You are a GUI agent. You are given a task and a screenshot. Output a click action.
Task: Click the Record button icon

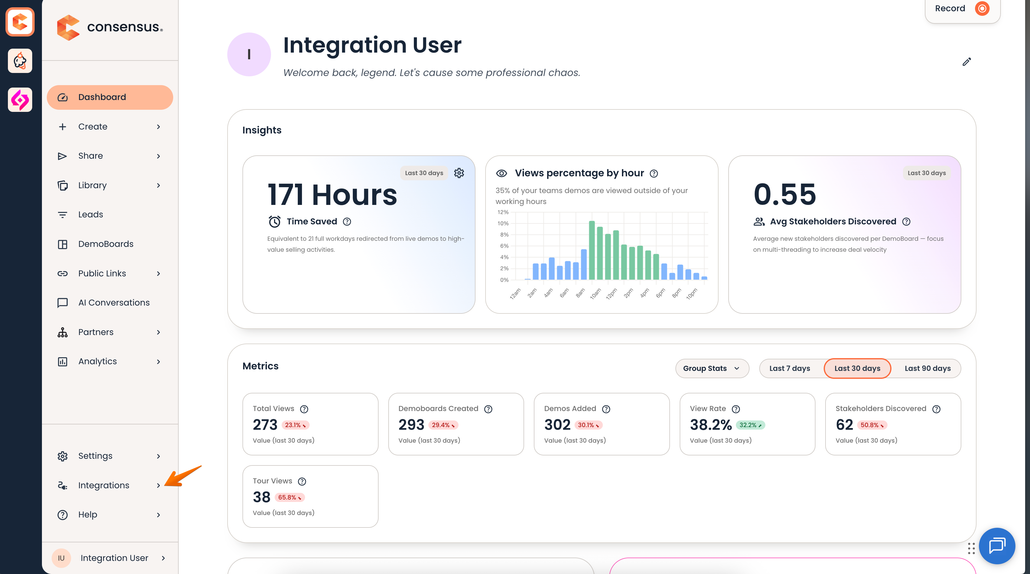click(x=982, y=9)
